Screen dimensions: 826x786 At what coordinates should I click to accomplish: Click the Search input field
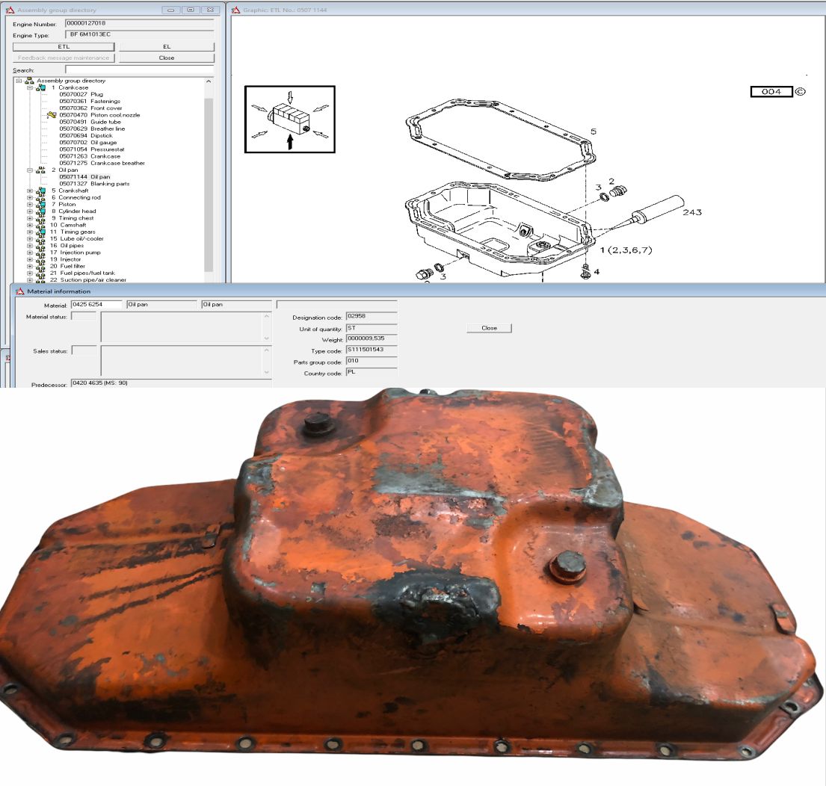[139, 69]
